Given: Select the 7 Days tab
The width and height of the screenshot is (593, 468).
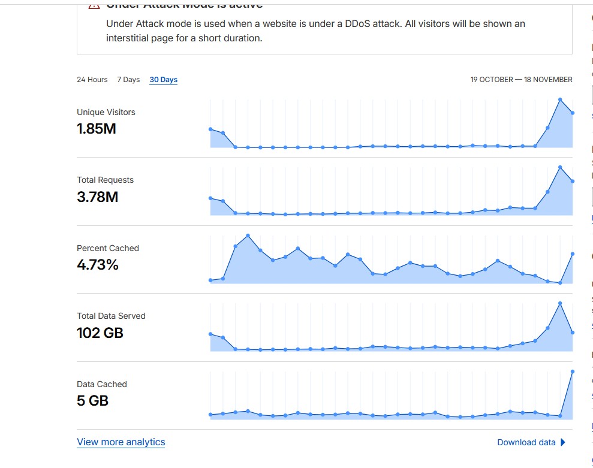Looking at the screenshot, I should coord(128,80).
